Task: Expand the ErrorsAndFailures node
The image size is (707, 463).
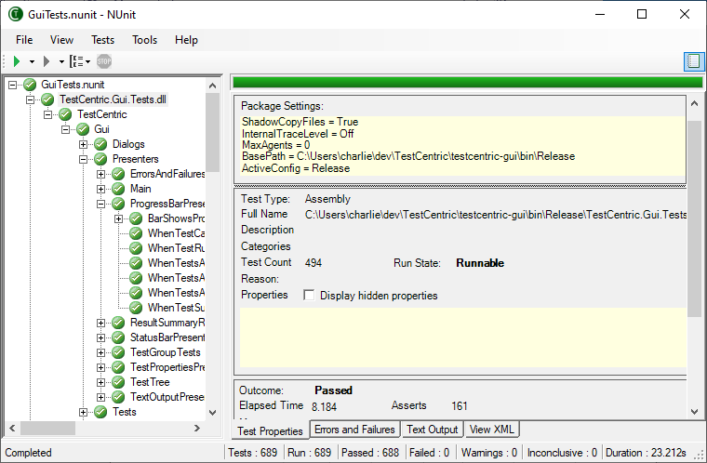Action: tap(101, 174)
